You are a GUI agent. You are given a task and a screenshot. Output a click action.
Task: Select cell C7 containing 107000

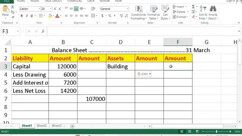[92, 99]
